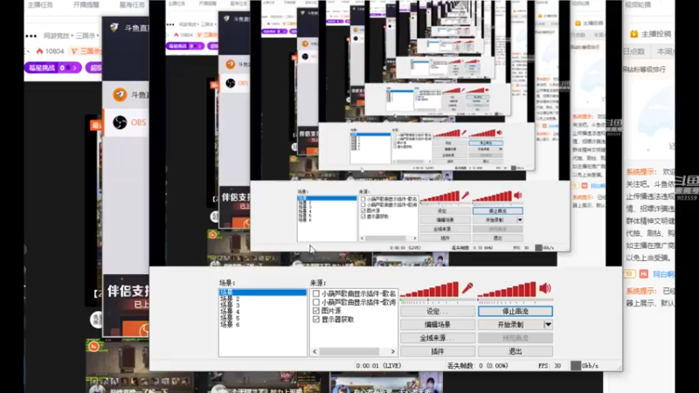Toggle first source 小葫芦歌曲显示插件-歌名 in front panel
Viewport: 699px width, 393px height.
point(316,293)
